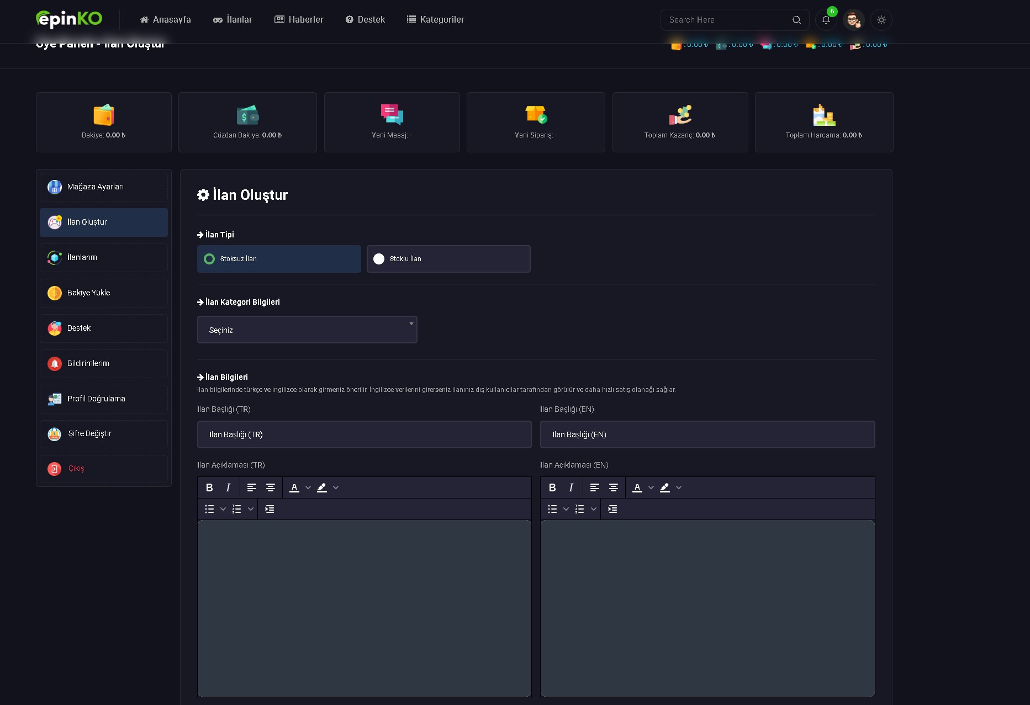Expand the TR editor bulleted list options
This screenshot has height=705, width=1030.
[x=223, y=509]
